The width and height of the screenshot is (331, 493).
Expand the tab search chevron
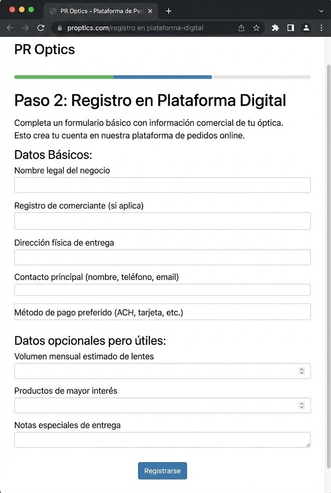click(x=321, y=11)
